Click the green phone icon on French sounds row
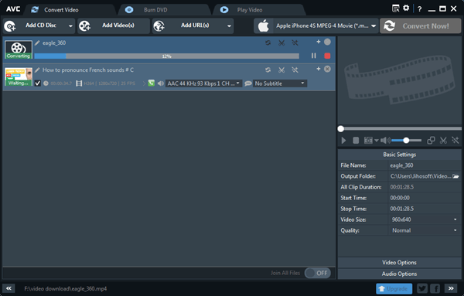464x296 pixels. pos(152,83)
